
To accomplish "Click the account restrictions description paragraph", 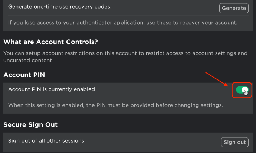I will pyautogui.click(x=125, y=57).
